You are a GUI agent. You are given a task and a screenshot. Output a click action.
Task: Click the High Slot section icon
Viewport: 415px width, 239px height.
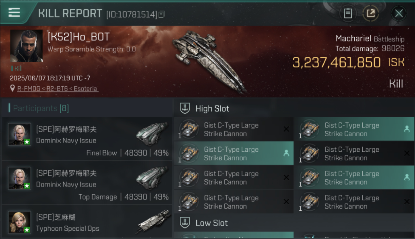pos(185,108)
